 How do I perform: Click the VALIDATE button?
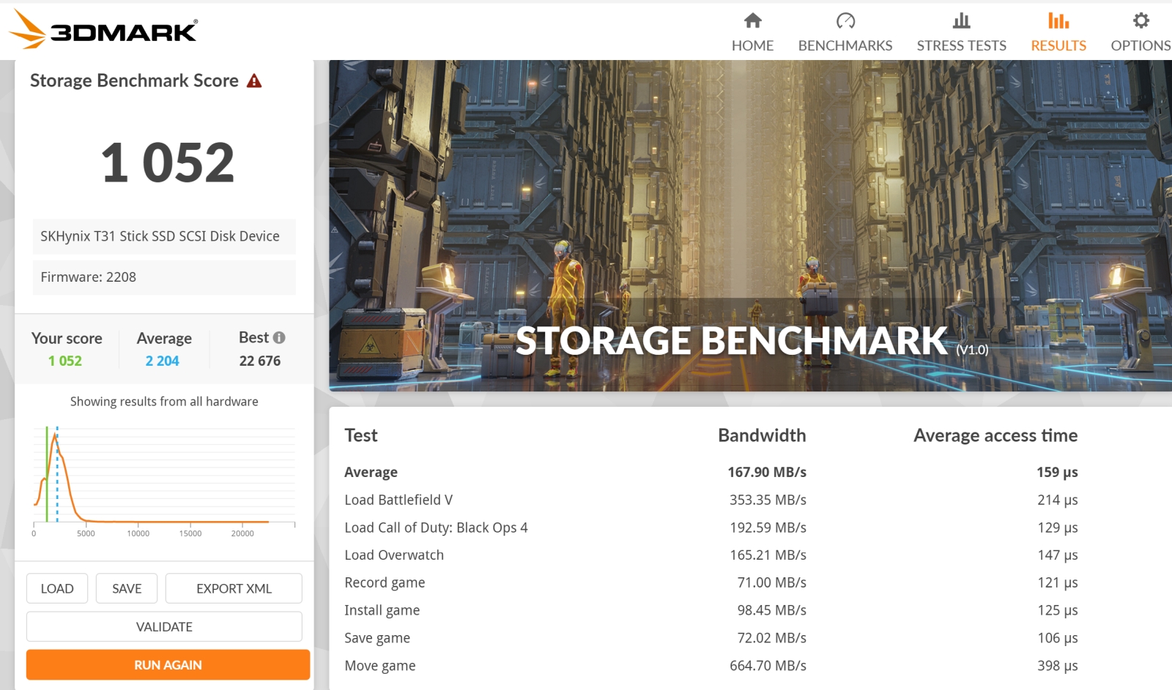tap(164, 626)
